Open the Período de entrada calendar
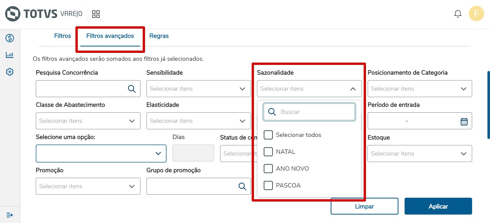Viewport: 490px width, 223px height. click(464, 121)
